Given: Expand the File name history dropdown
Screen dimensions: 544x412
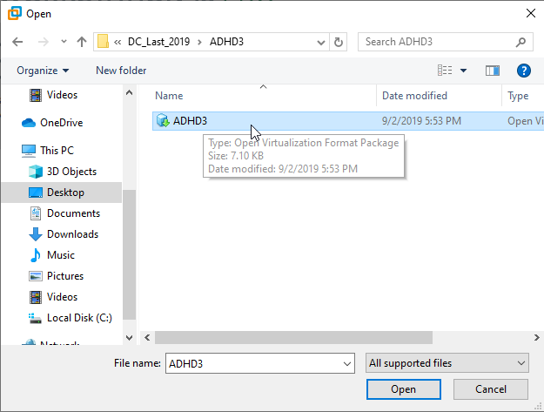Looking at the screenshot, I should pyautogui.click(x=347, y=363).
